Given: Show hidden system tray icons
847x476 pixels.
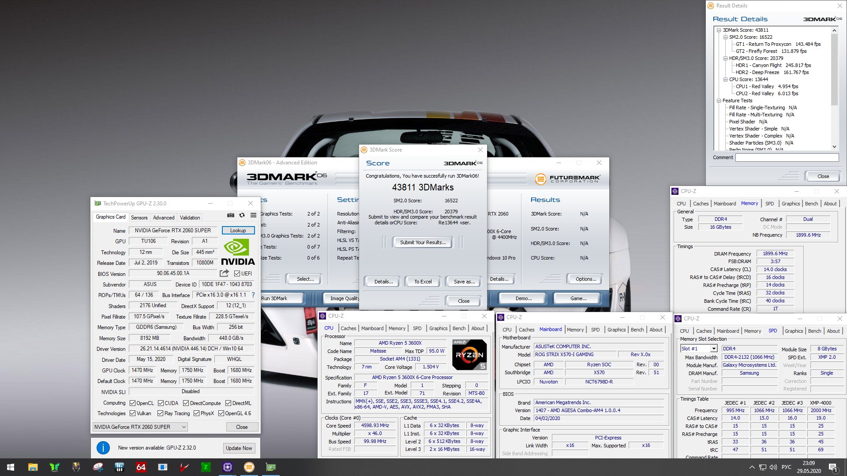Looking at the screenshot, I should coord(752,467).
